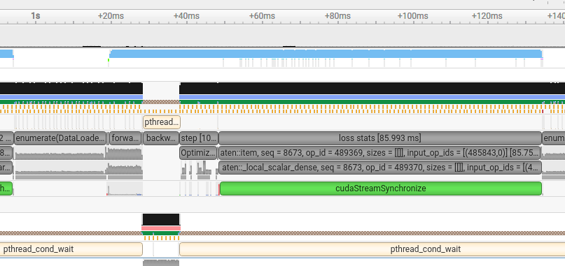565x266 pixels.
Task: Click the +100ms mark on time ruler
Action: tap(413, 16)
